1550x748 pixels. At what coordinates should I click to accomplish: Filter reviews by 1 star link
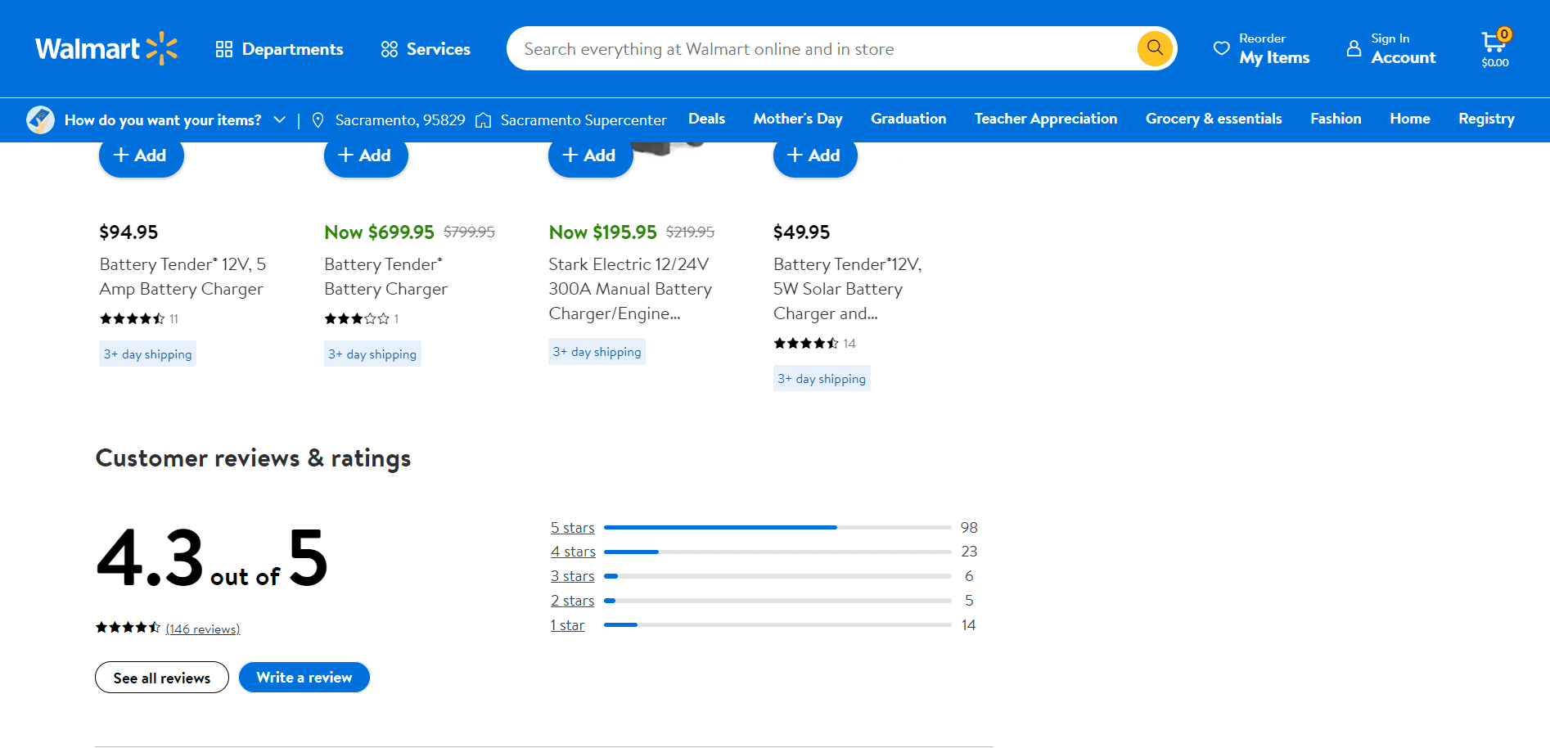[x=567, y=625]
